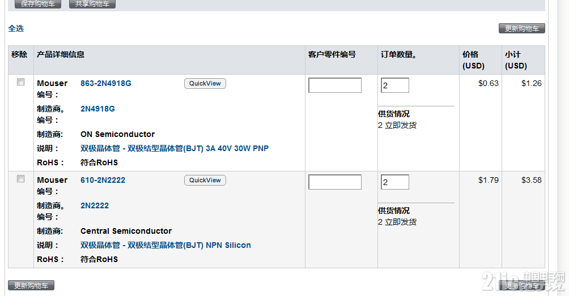Click quantity field for 2N2222 row

click(394, 182)
